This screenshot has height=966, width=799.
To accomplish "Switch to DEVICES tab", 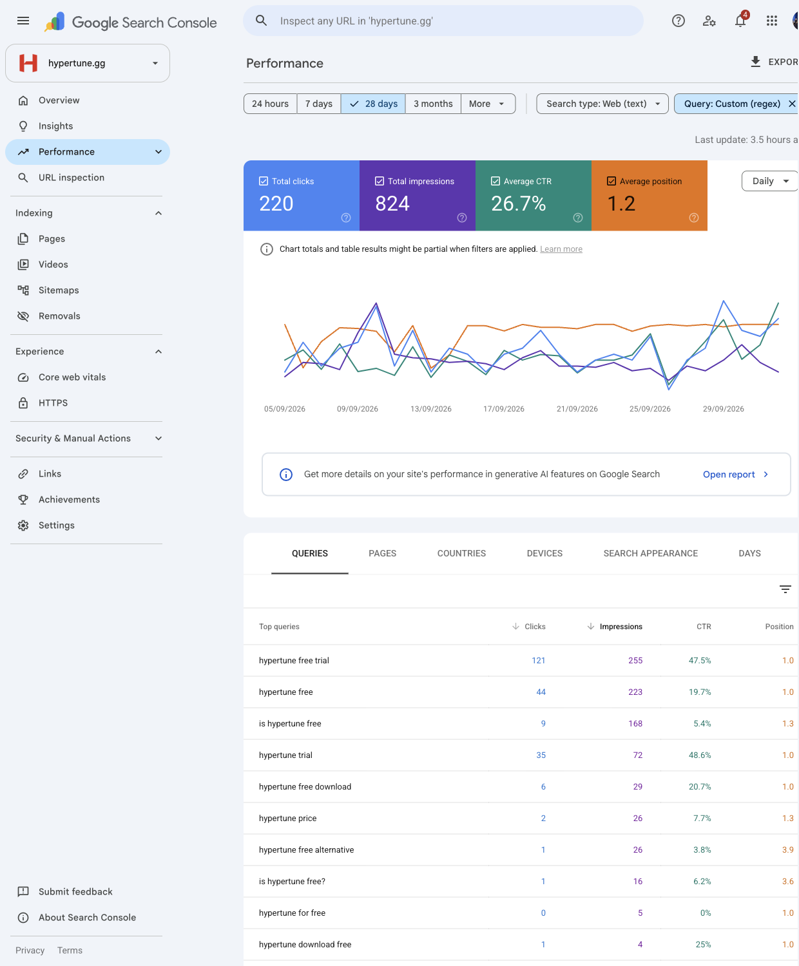I will pyautogui.click(x=544, y=553).
